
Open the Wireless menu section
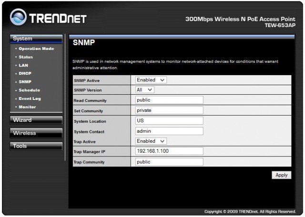(x=36, y=133)
